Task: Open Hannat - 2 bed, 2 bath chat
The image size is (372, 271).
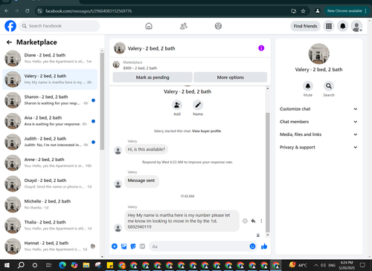Action: tap(50, 246)
